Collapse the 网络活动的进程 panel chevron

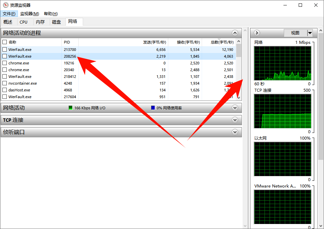(235, 33)
